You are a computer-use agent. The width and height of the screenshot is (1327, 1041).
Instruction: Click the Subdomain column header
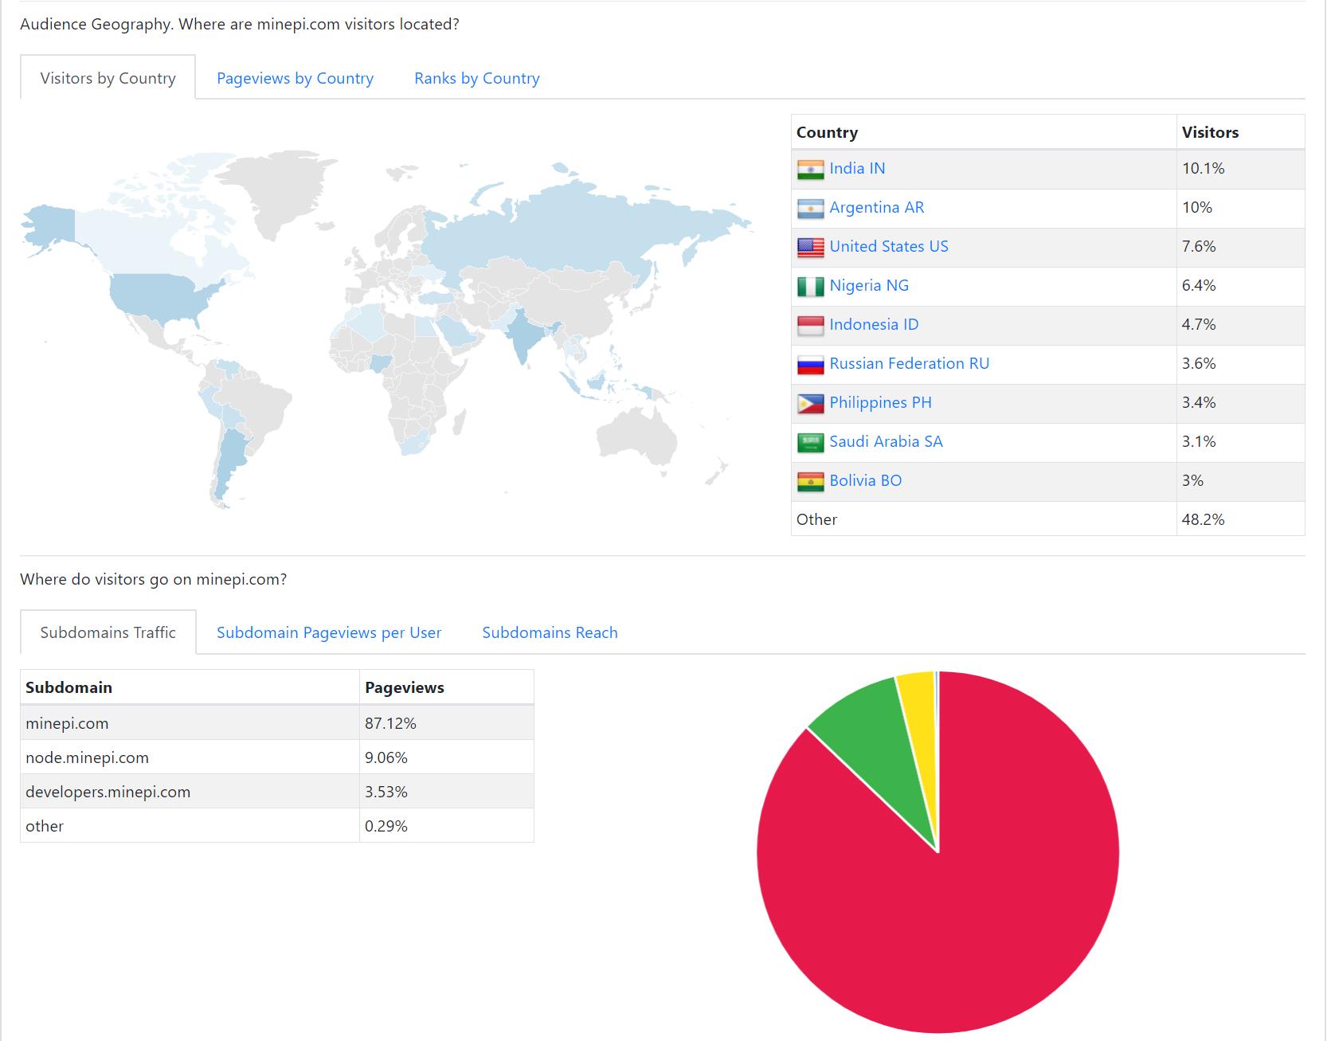[190, 687]
